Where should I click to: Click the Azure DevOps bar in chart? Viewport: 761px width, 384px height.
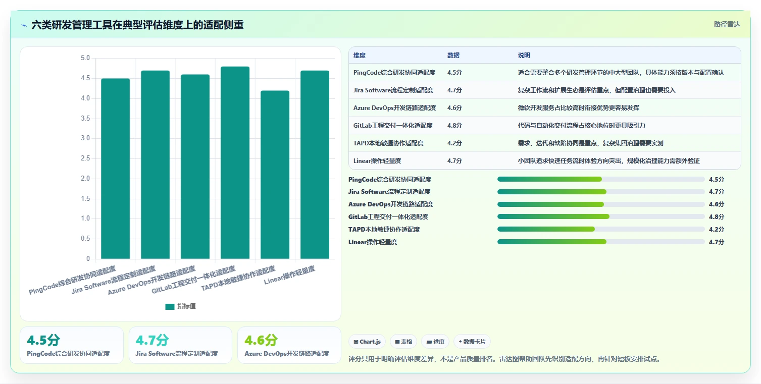click(x=195, y=167)
